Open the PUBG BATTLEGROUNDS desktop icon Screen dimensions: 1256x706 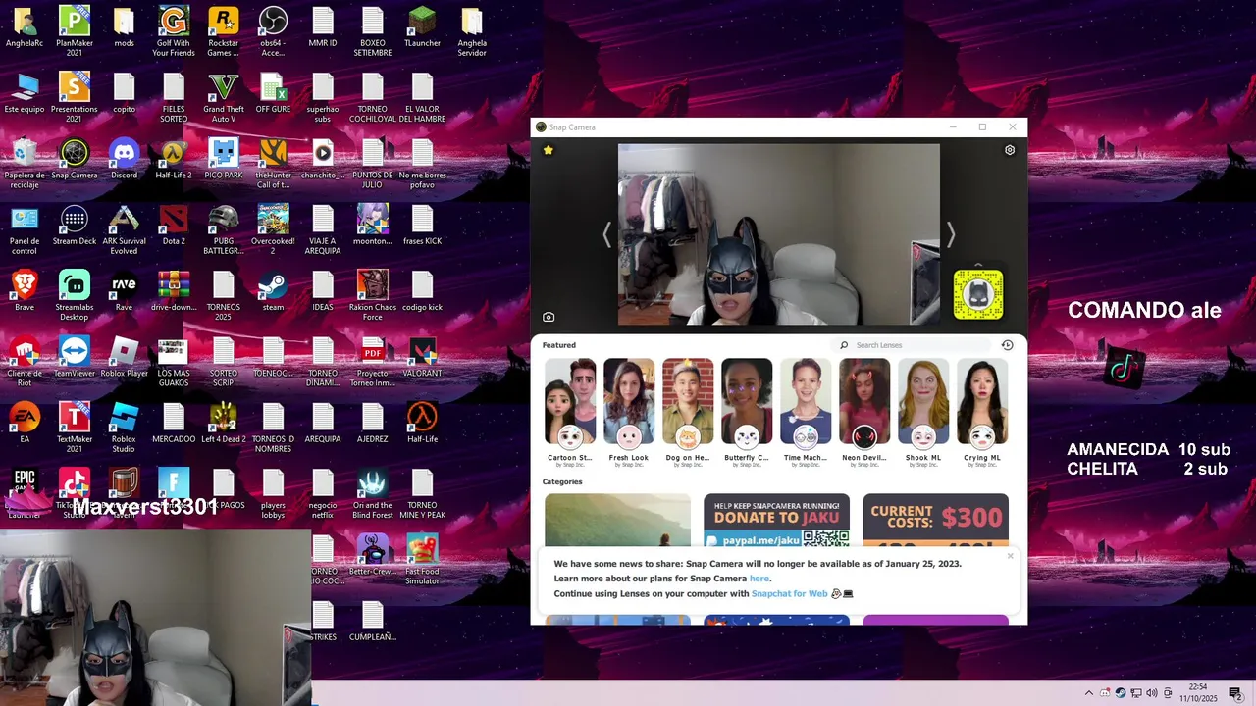tap(224, 230)
